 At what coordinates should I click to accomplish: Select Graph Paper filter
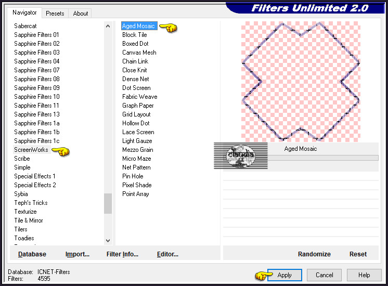coord(138,106)
